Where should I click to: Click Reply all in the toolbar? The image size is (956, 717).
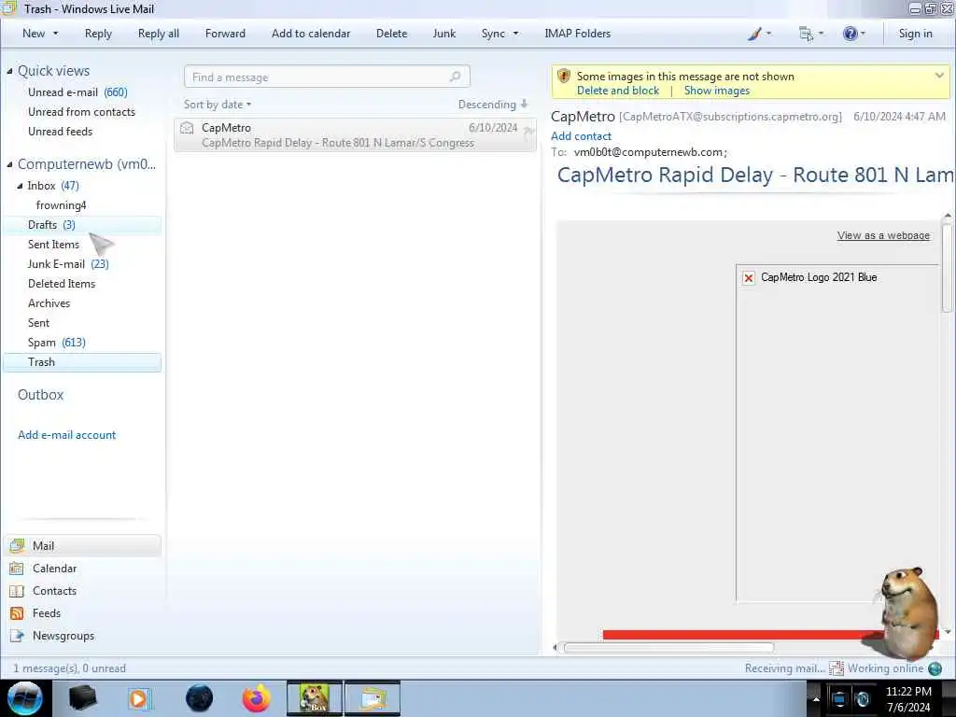(159, 34)
